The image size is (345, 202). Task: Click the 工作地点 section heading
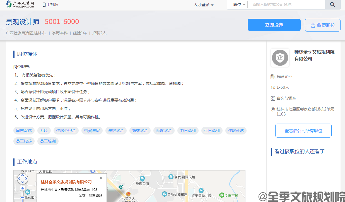tap(27, 162)
